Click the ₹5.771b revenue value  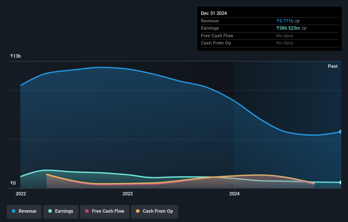coord(285,21)
